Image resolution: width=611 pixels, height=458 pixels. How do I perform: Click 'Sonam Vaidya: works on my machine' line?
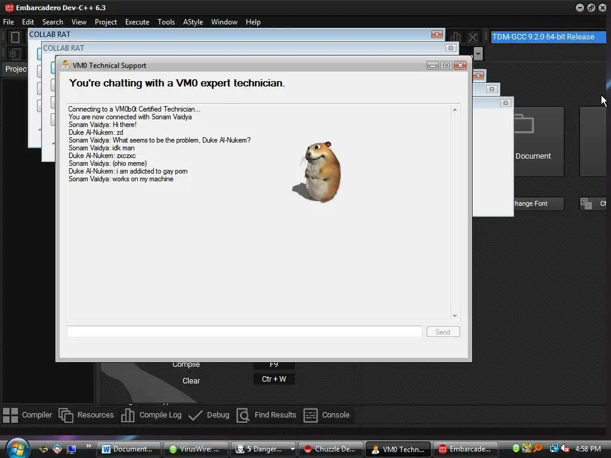click(121, 179)
